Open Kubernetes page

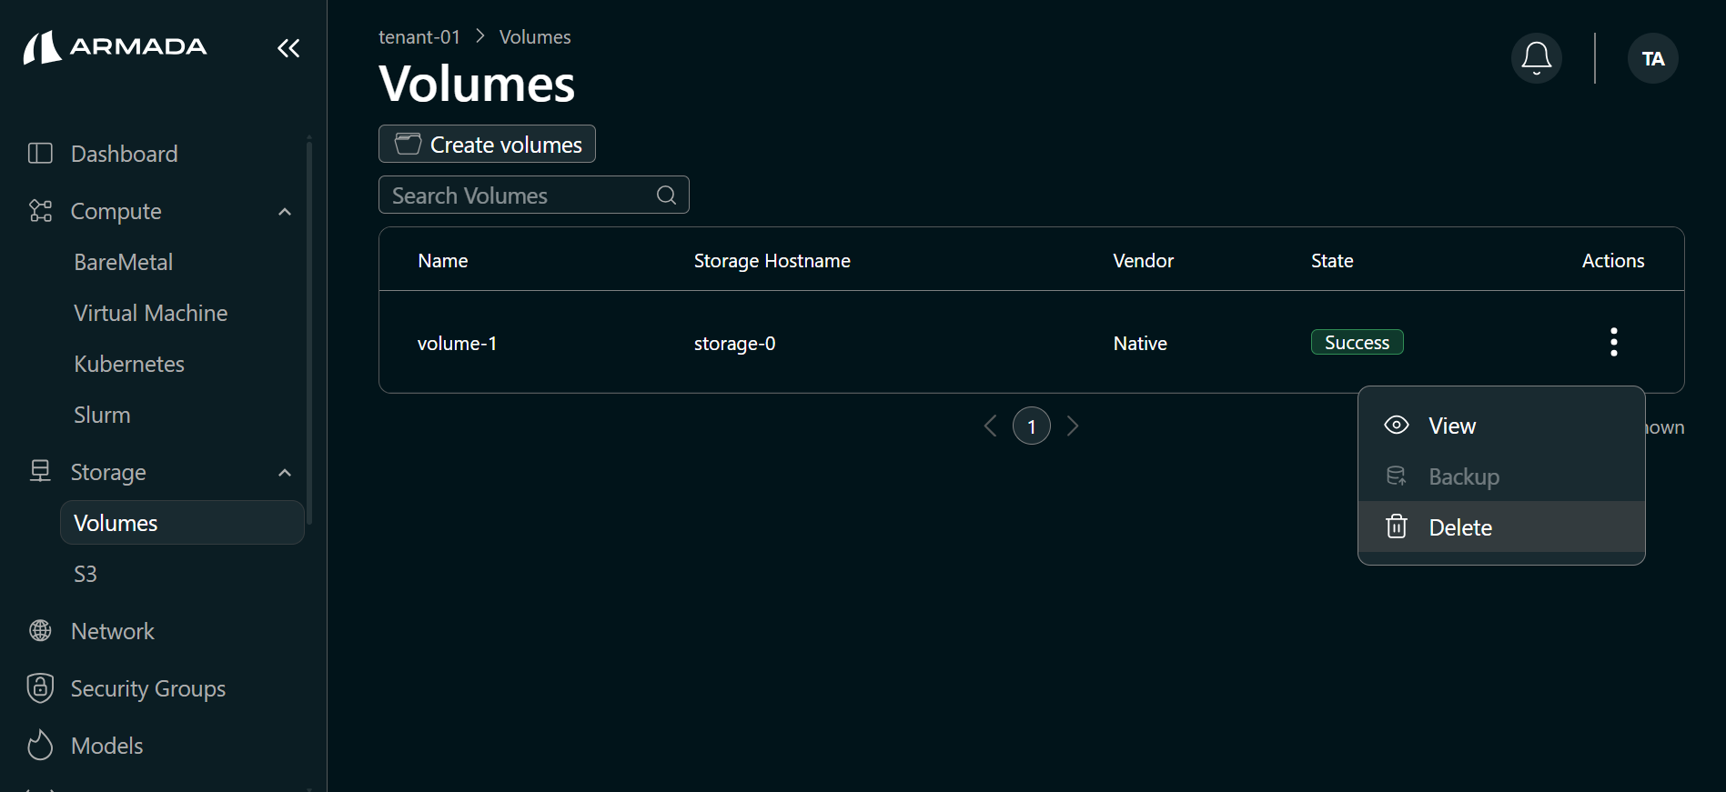(x=128, y=364)
